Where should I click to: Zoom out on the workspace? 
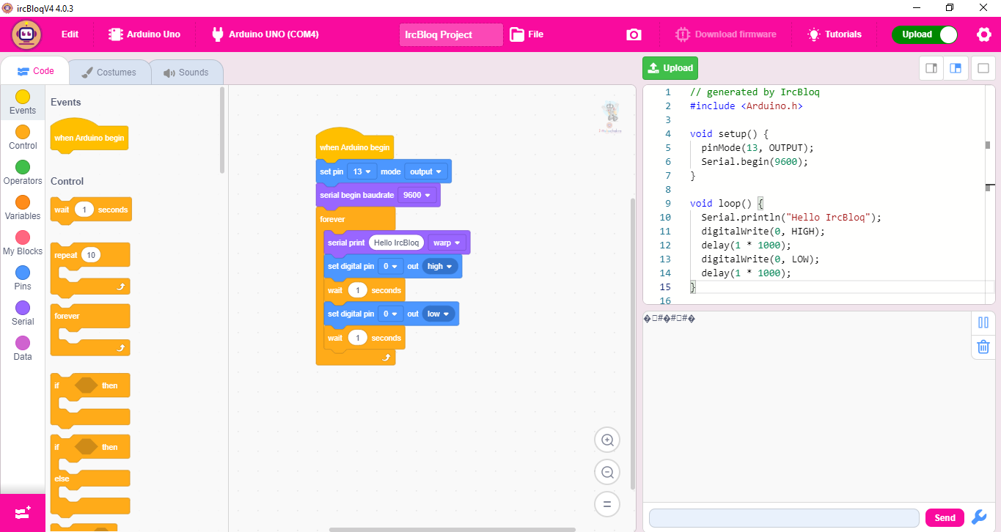click(x=607, y=473)
